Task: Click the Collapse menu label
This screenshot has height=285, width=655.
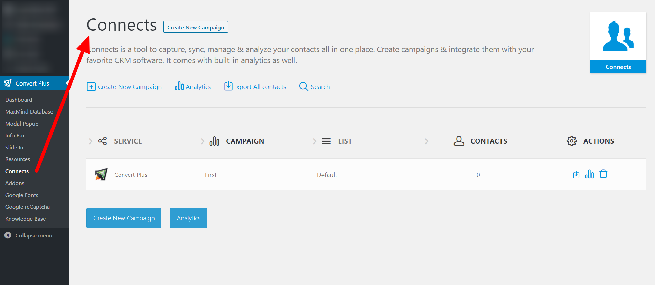Action: [34, 235]
